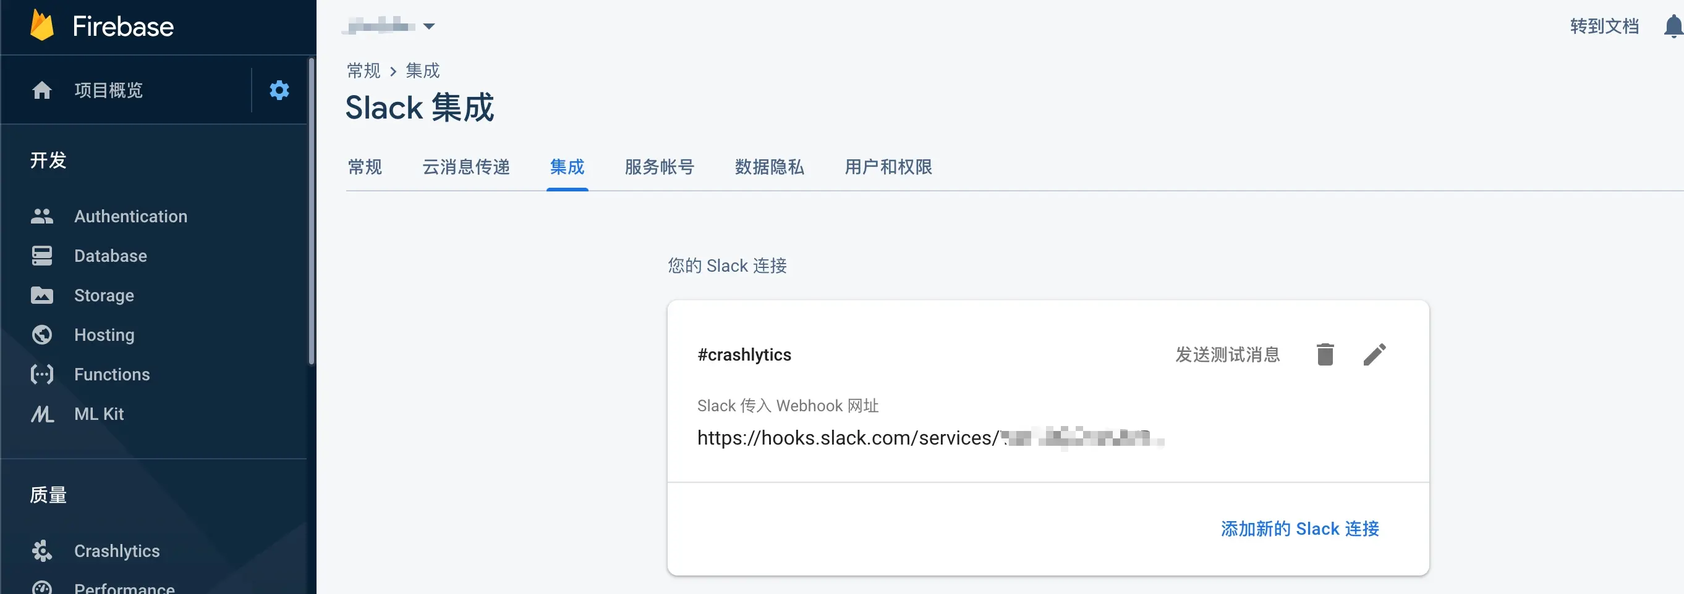Open the 服务帐号 tab
This screenshot has width=1684, height=594.
coord(659,167)
